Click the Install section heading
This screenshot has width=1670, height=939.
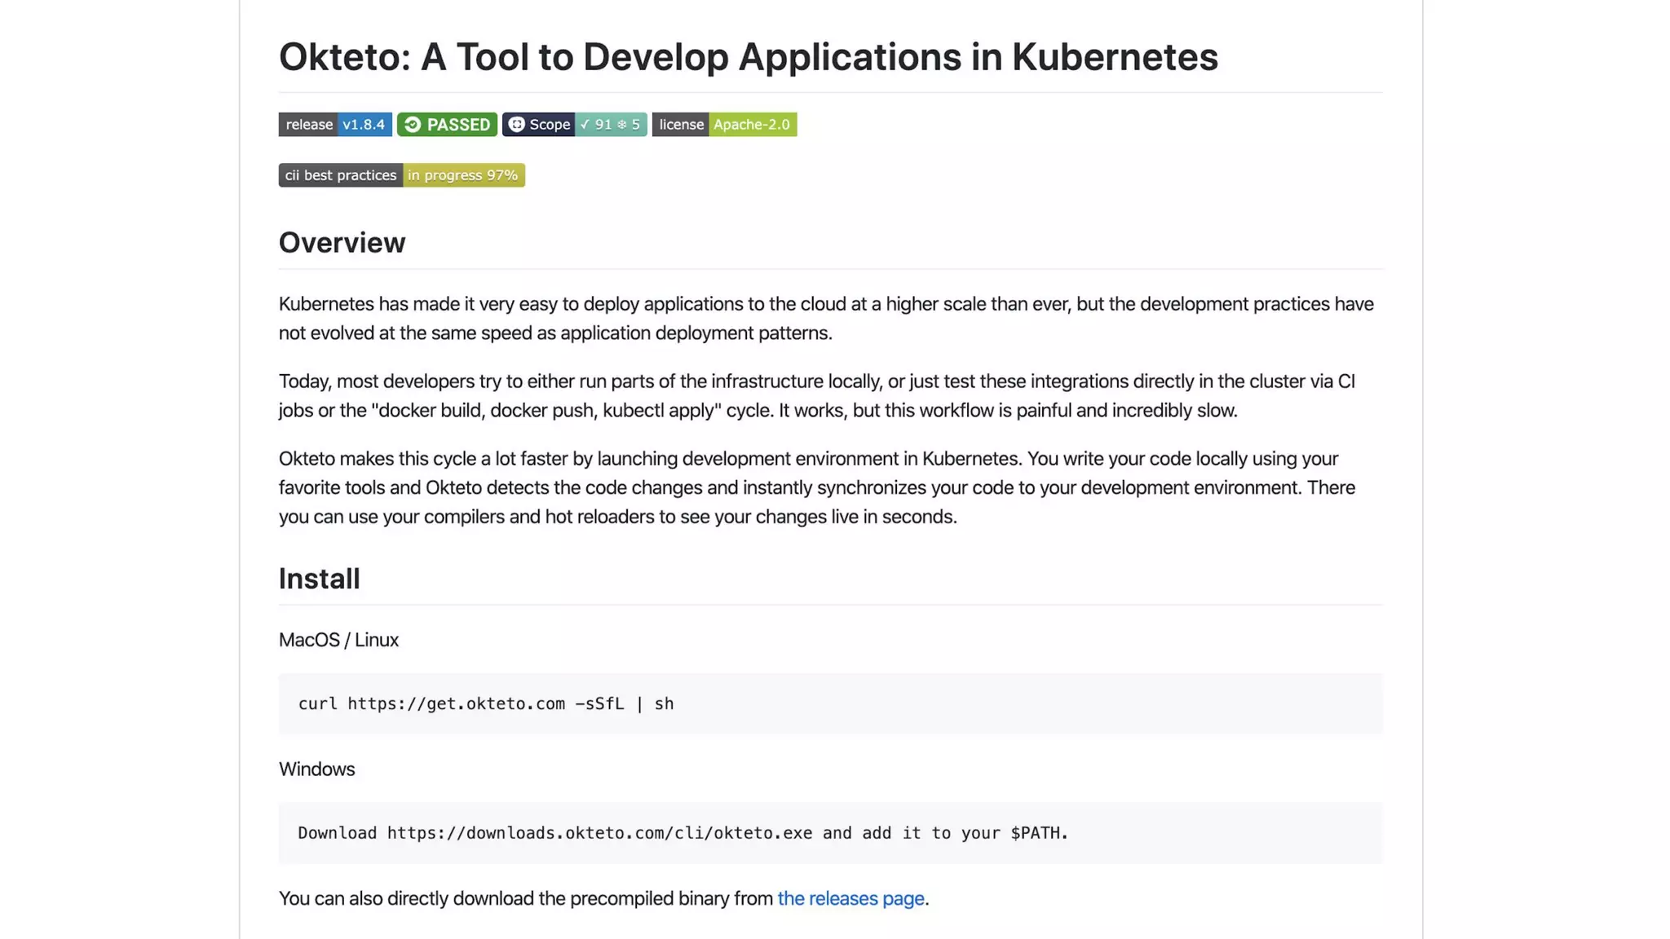pos(319,579)
